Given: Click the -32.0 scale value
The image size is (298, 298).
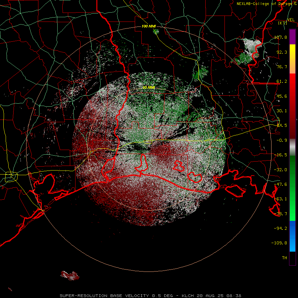Looking at the screenshot, I should point(280,170).
